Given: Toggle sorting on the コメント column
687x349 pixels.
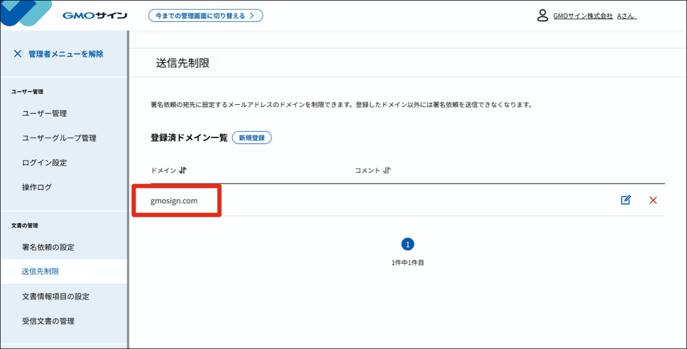Looking at the screenshot, I should [387, 170].
